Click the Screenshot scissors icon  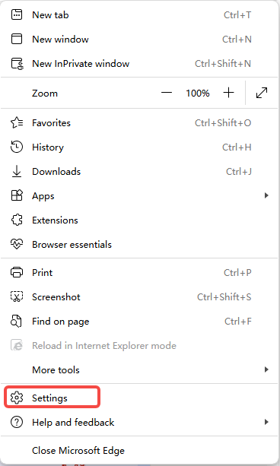17,296
